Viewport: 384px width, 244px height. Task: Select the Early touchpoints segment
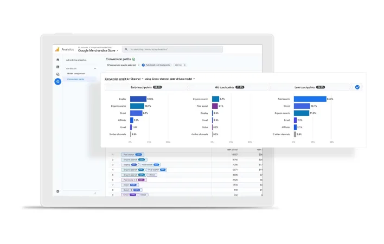pos(146,87)
